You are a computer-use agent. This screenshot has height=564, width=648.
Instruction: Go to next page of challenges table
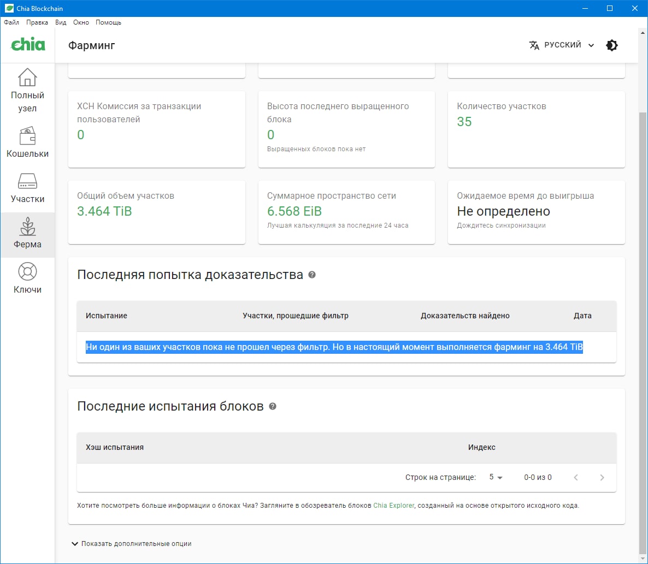coord(602,477)
